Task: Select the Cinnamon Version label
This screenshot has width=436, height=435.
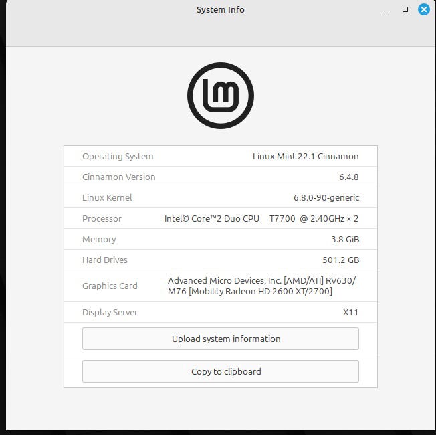Action: pos(119,177)
